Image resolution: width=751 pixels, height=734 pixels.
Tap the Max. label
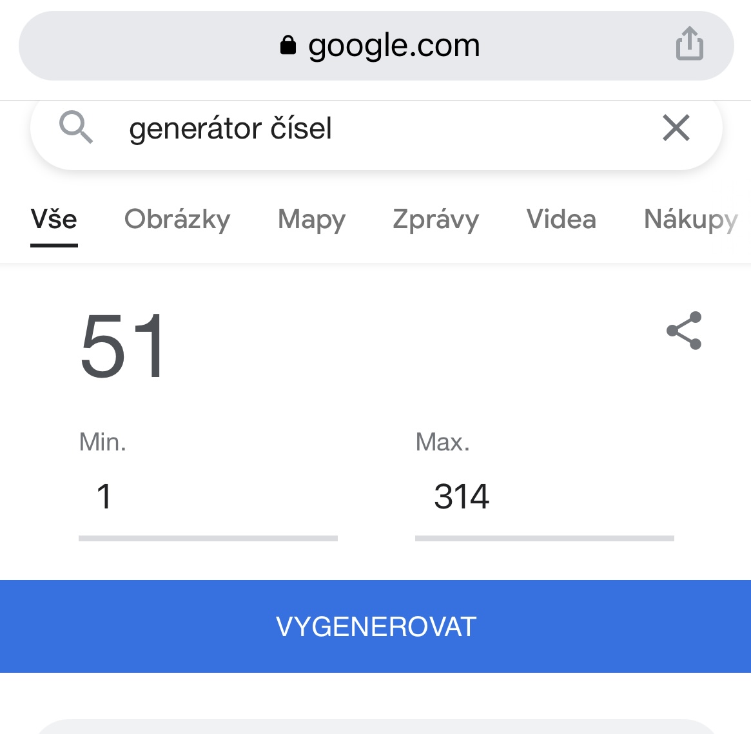[443, 442]
